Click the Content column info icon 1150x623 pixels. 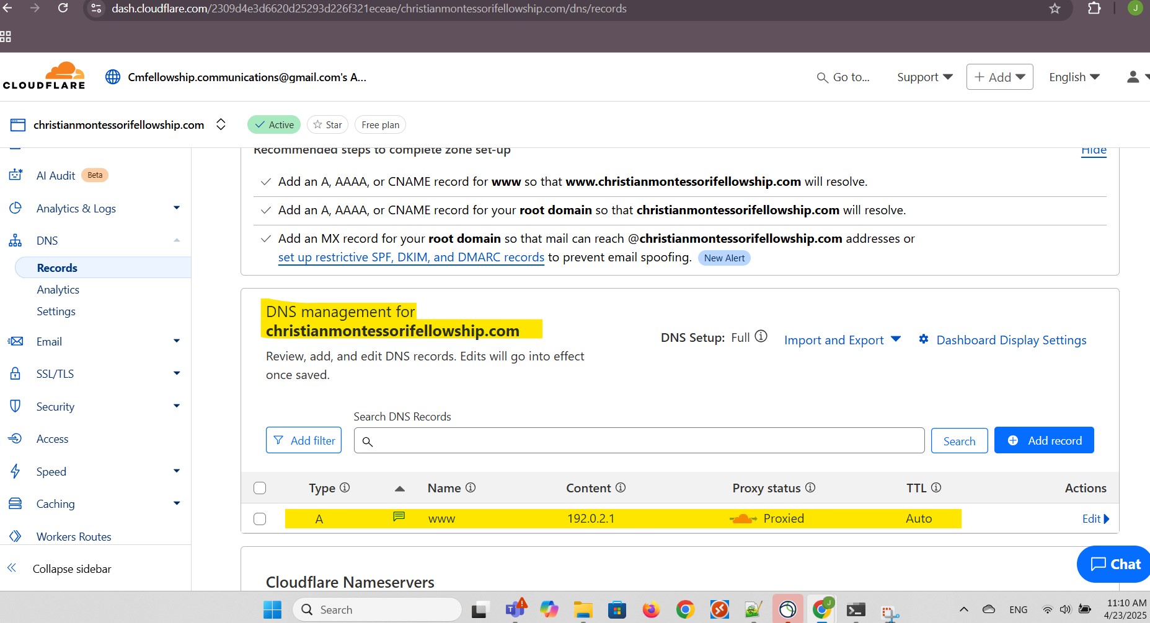(x=621, y=487)
